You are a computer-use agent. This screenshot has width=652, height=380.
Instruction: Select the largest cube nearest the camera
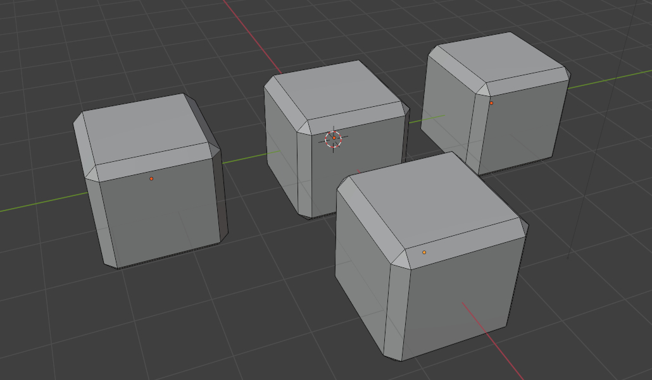tap(432, 257)
